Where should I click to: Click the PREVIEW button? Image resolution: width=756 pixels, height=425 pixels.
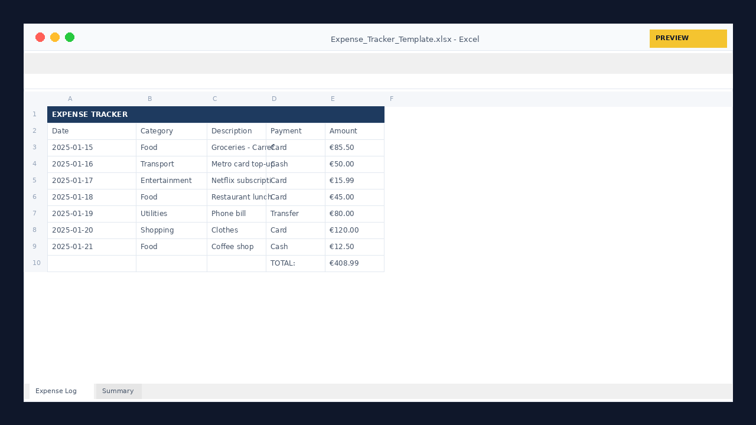coord(688,38)
